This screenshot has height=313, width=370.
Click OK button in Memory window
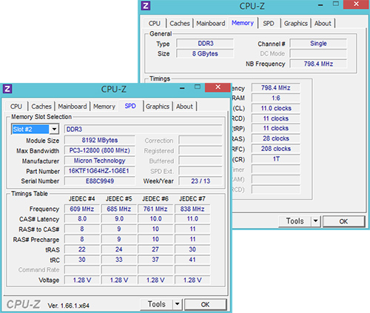[343, 221]
